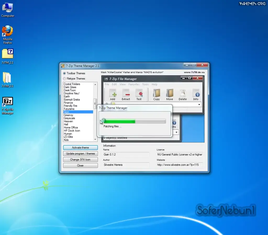This screenshot has height=235, width=268.
Task: Click the up arrow of the theme list scrollbar
Action: coord(95,84)
